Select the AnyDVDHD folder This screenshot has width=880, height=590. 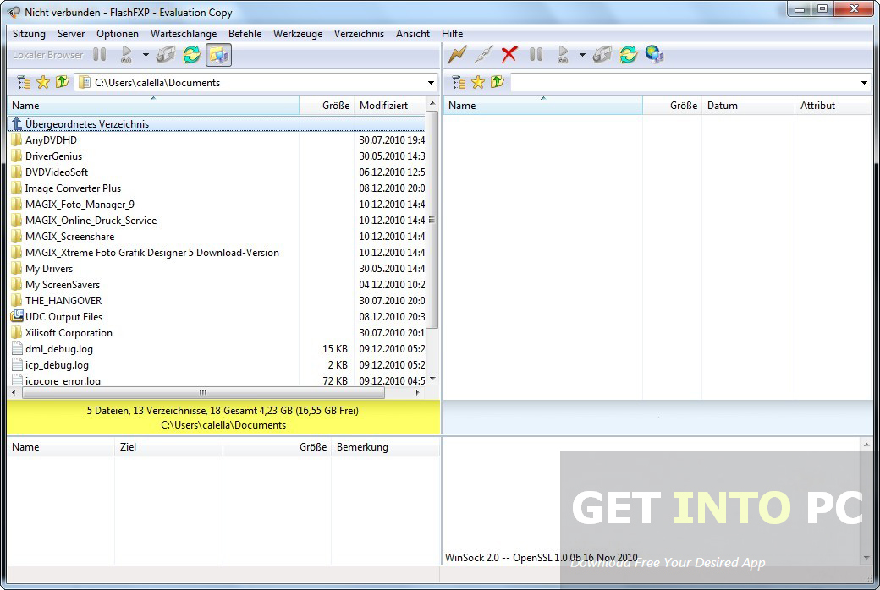pos(217,140)
